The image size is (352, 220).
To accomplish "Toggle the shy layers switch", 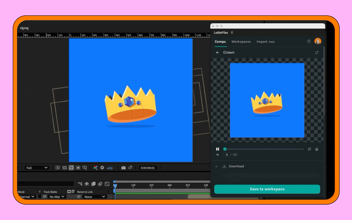I will [87, 184].
